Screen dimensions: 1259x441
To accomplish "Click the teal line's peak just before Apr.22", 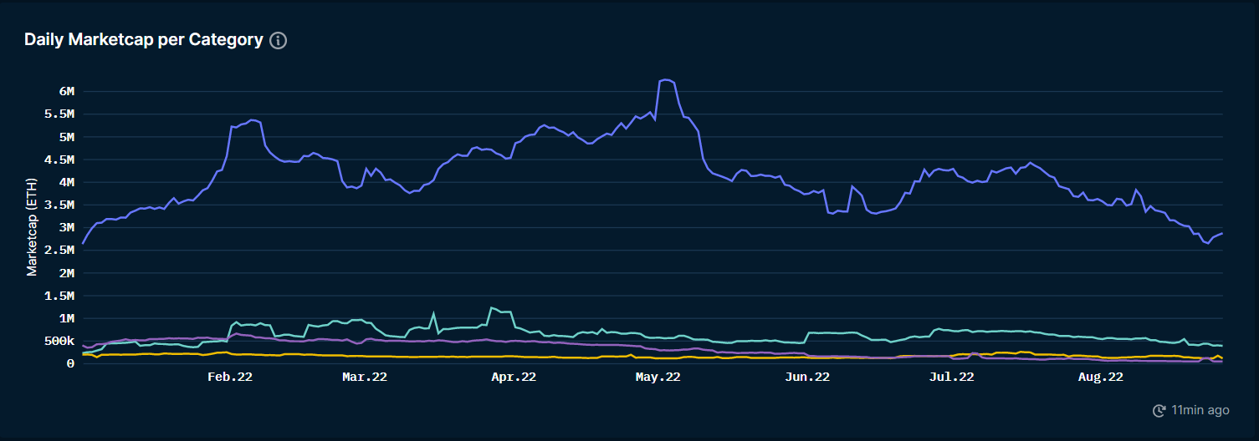I will pos(492,307).
